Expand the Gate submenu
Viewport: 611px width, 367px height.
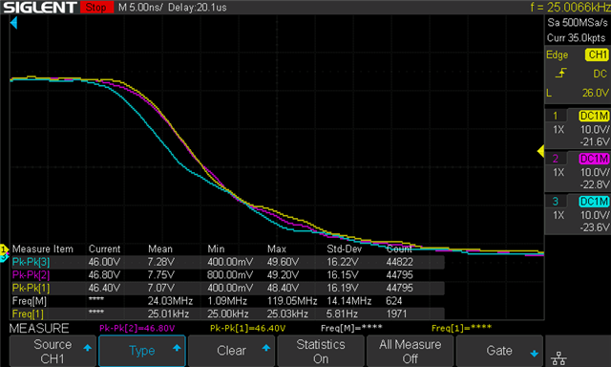click(499, 351)
